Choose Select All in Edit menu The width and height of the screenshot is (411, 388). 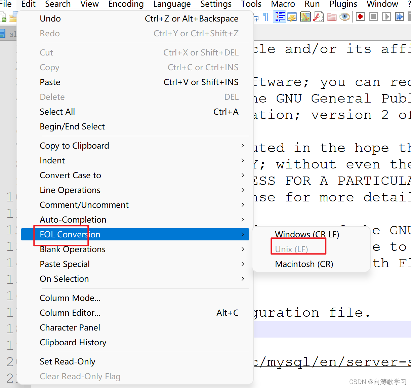click(x=135, y=112)
